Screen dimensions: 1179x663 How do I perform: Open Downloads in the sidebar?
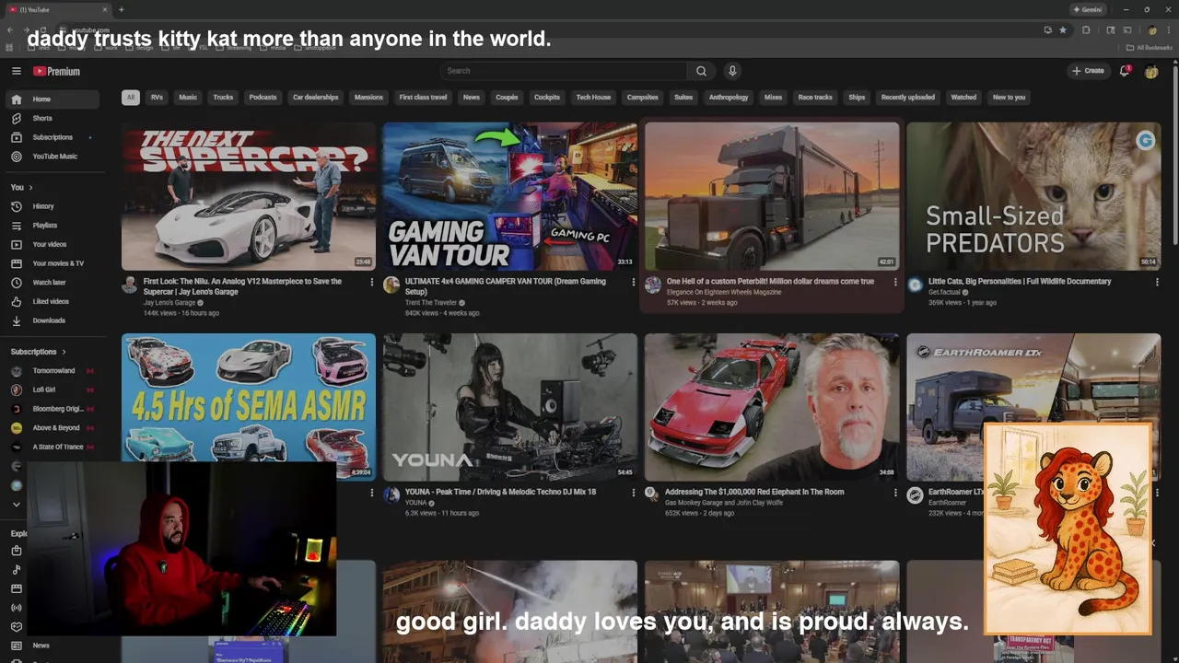pos(53,320)
